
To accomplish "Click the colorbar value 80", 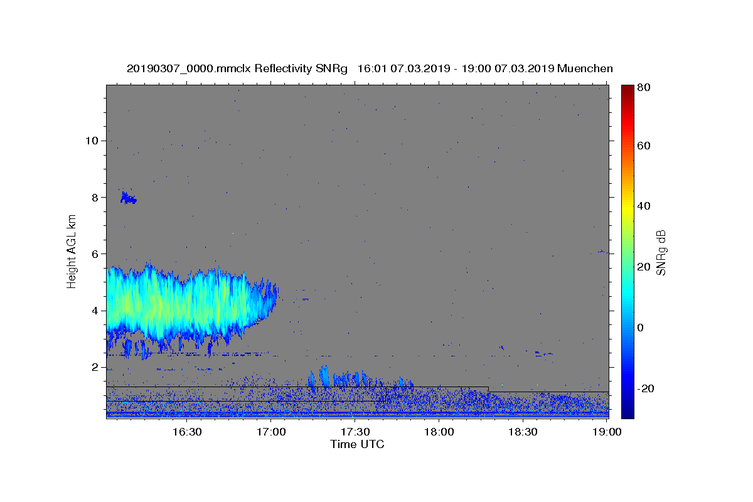I will point(644,88).
